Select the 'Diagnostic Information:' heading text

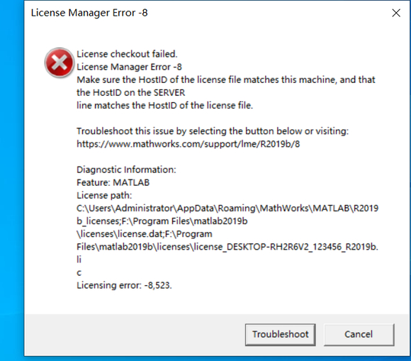point(126,170)
